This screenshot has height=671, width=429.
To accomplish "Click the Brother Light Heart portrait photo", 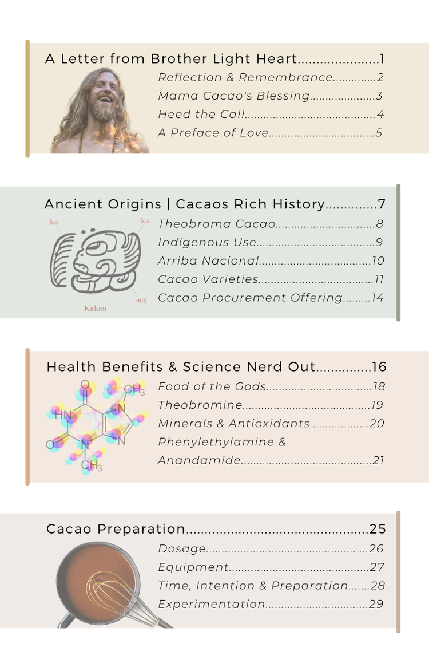I will tap(100, 110).
